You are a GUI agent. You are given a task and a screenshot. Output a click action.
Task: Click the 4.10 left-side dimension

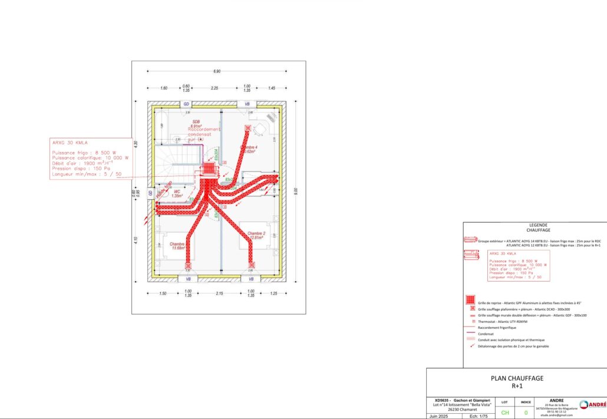[136, 240]
